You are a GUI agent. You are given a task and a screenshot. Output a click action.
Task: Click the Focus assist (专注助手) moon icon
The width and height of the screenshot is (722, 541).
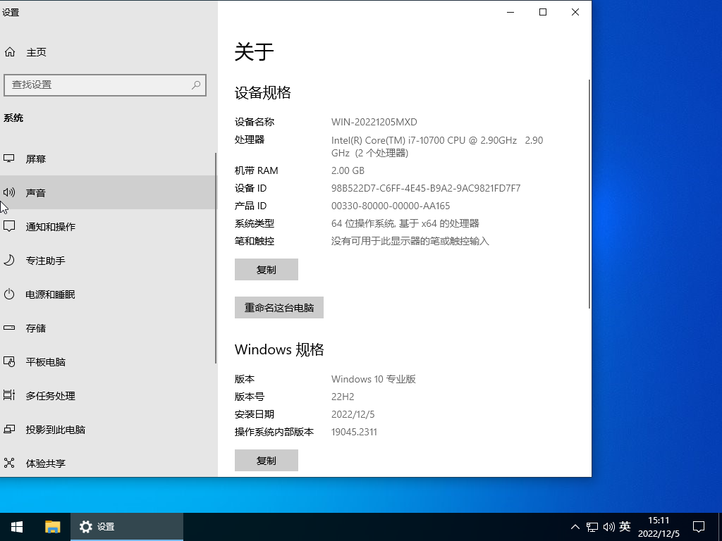10,261
